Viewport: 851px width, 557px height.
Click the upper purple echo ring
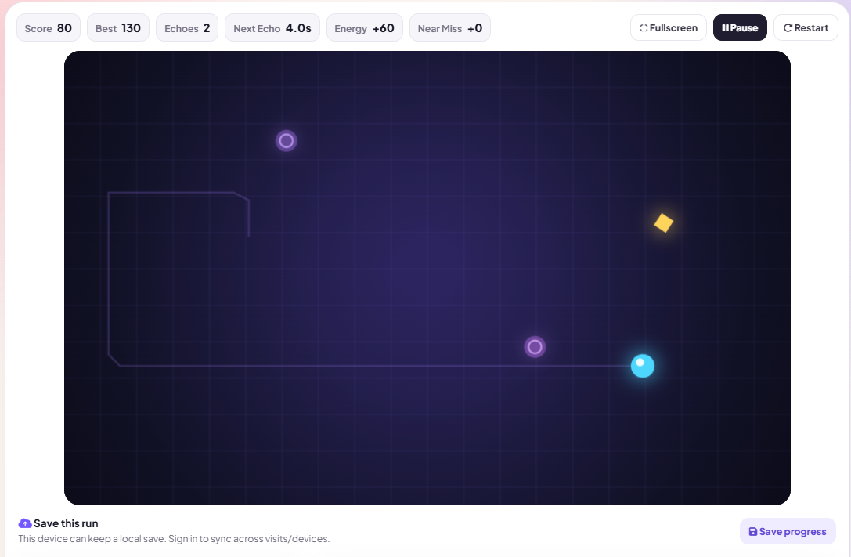(x=286, y=141)
